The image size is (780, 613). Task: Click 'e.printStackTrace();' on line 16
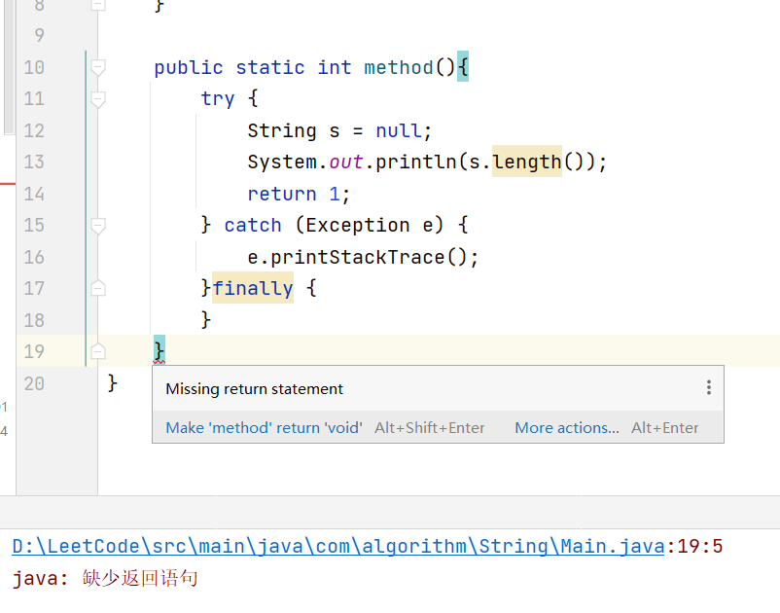[363, 257]
